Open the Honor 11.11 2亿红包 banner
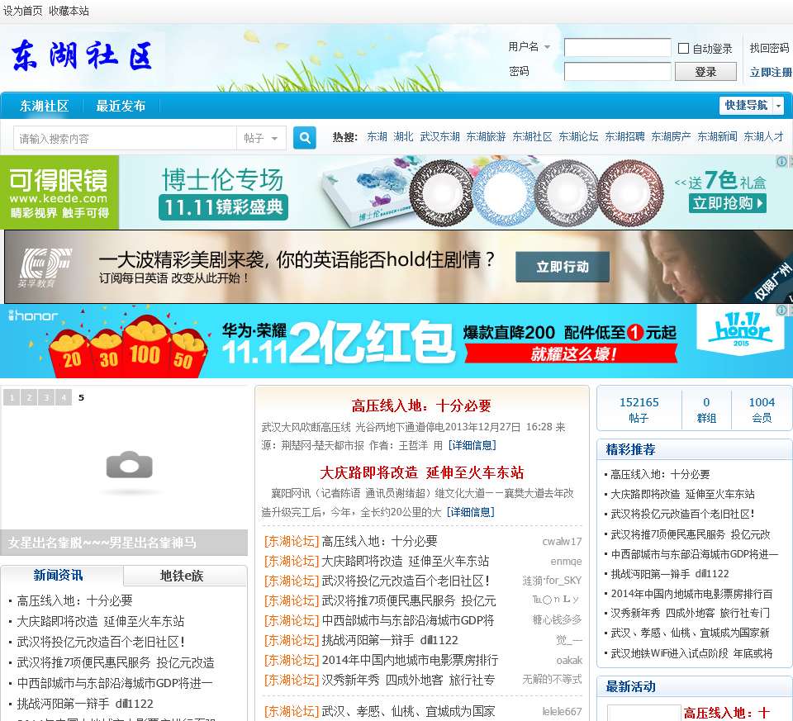793x721 pixels. [396, 341]
